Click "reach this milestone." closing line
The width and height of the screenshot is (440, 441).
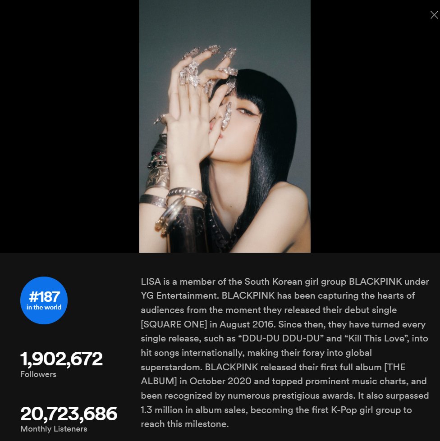click(185, 424)
